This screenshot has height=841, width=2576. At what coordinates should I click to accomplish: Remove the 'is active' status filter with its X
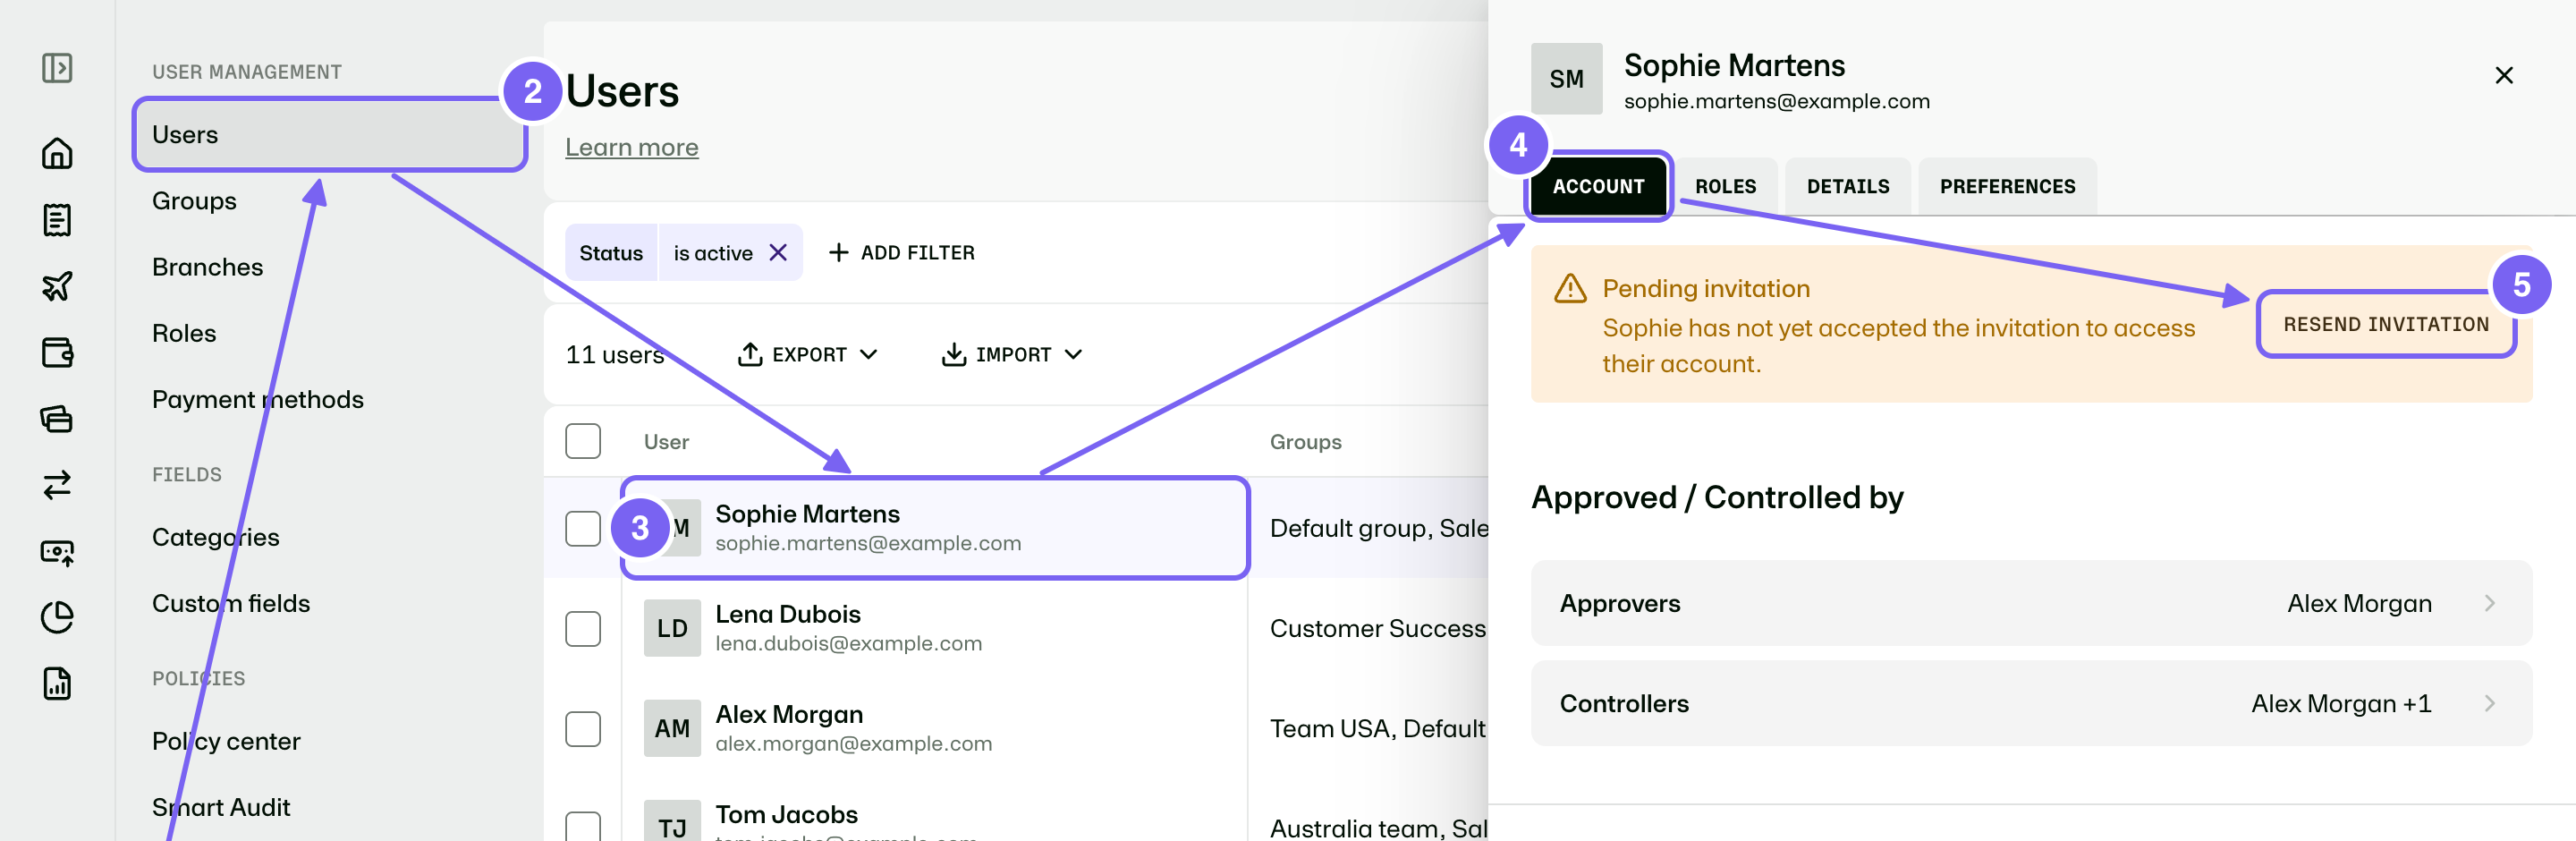(x=778, y=253)
